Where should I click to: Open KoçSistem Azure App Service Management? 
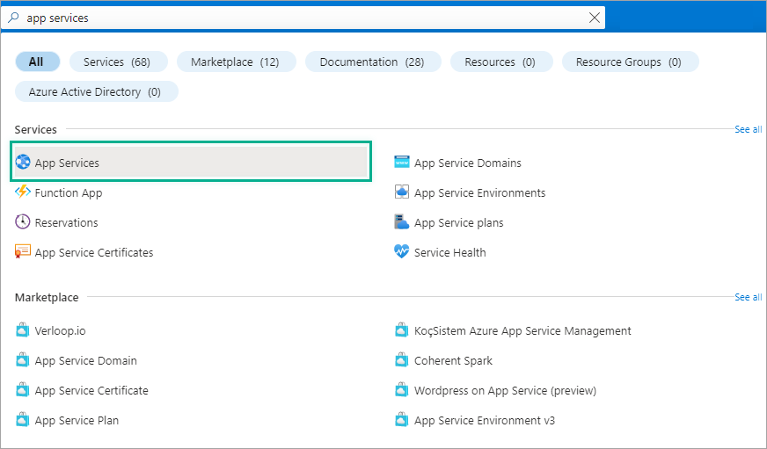pos(522,330)
